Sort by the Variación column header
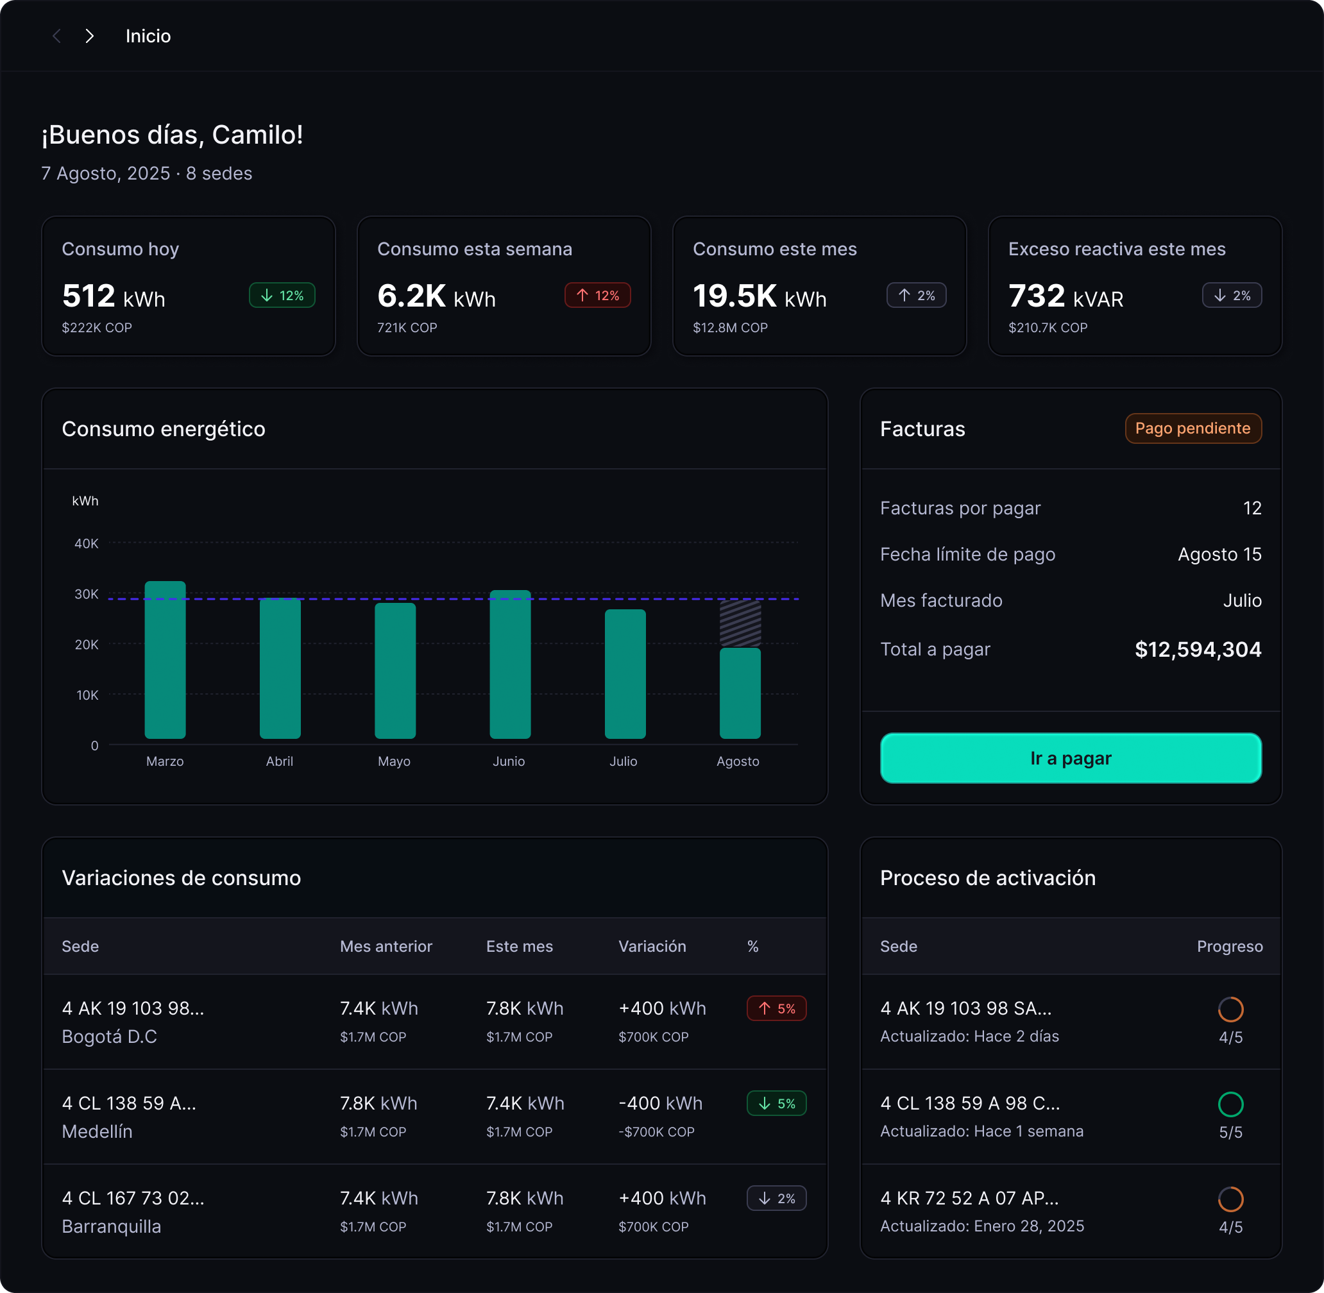 [x=652, y=946]
